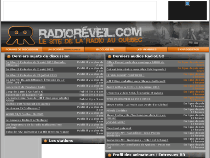
Task: Click the orange bullet beside Derniers sujets de discussion
Action: click(x=9, y=56)
